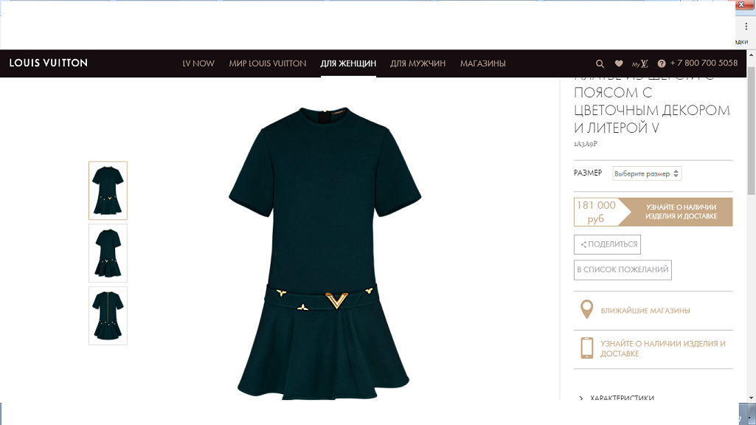Click the help question mark icon
This screenshot has width=756, height=425.
[662, 63]
